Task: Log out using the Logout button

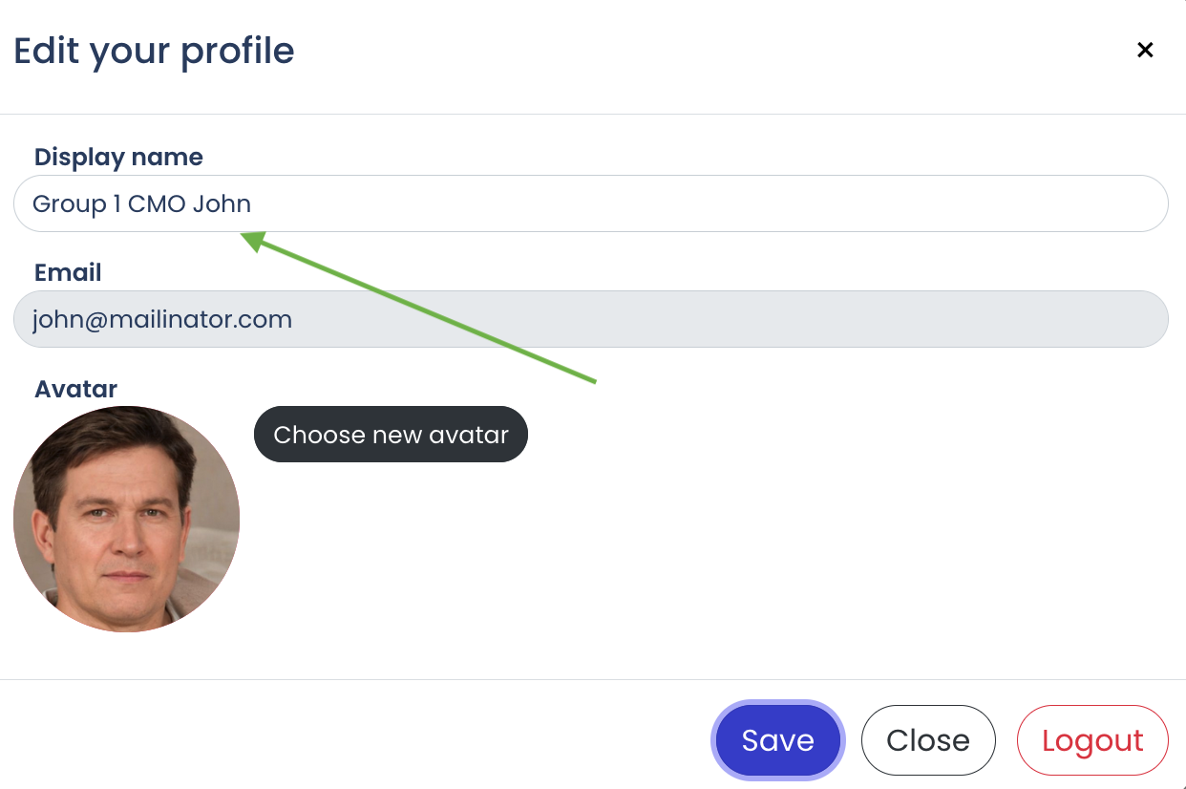Action: 1092,740
